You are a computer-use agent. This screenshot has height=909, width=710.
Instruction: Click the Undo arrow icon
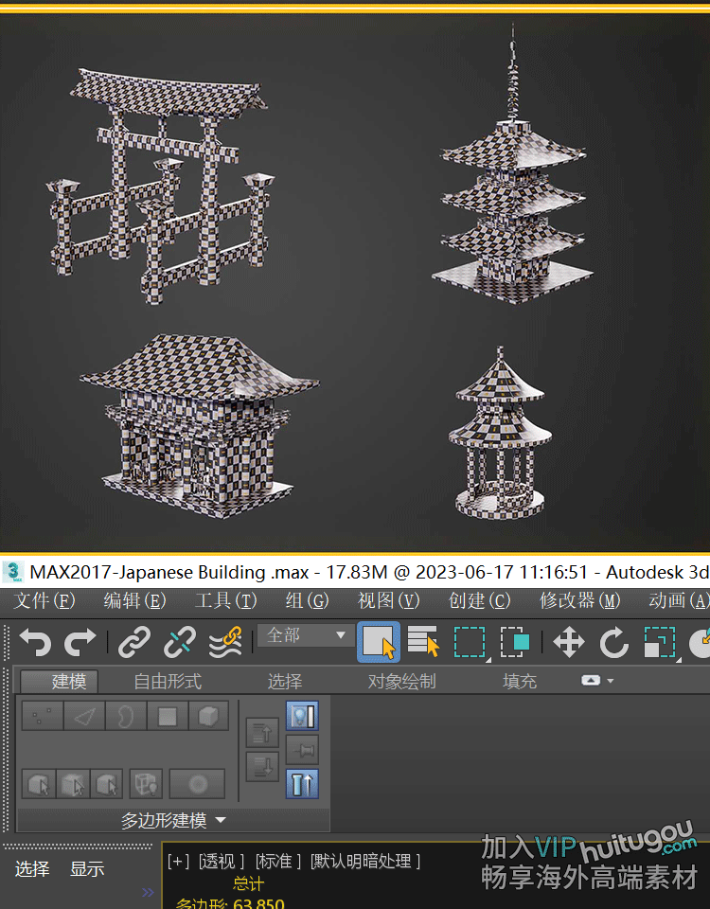click(36, 642)
